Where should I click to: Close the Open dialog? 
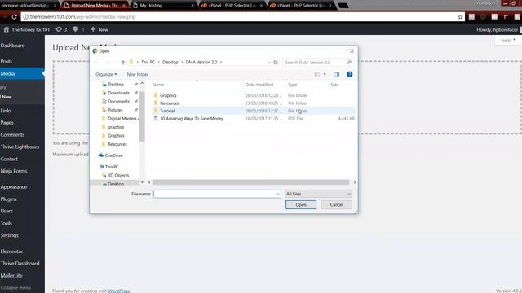pyautogui.click(x=352, y=50)
